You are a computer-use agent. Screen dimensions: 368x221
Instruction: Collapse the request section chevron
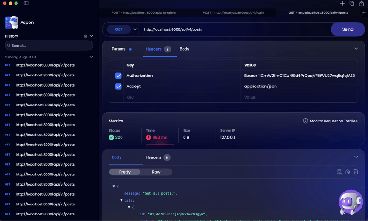[356, 49]
